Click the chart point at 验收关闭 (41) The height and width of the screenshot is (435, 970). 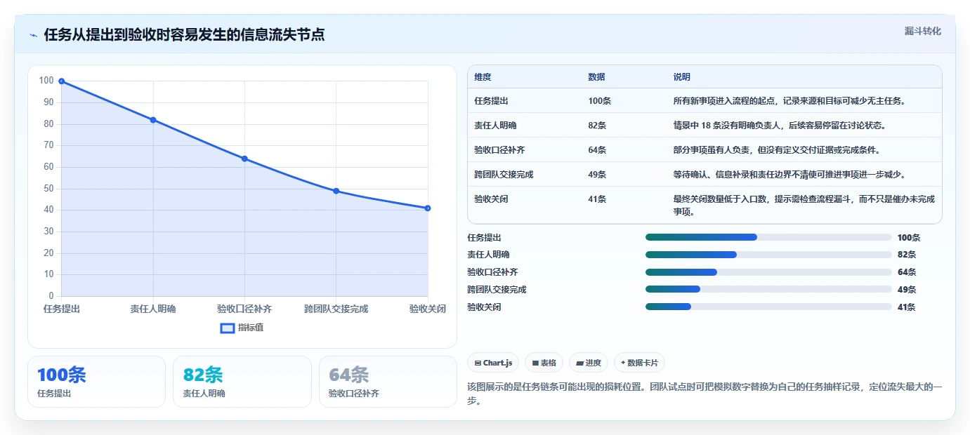click(x=428, y=208)
